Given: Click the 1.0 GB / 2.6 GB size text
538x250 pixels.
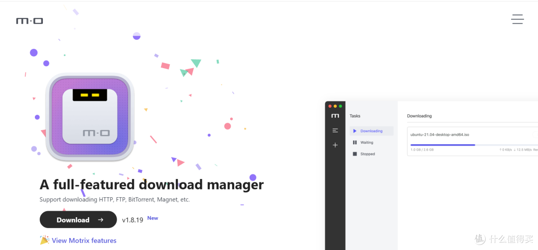Looking at the screenshot, I should click(x=422, y=150).
